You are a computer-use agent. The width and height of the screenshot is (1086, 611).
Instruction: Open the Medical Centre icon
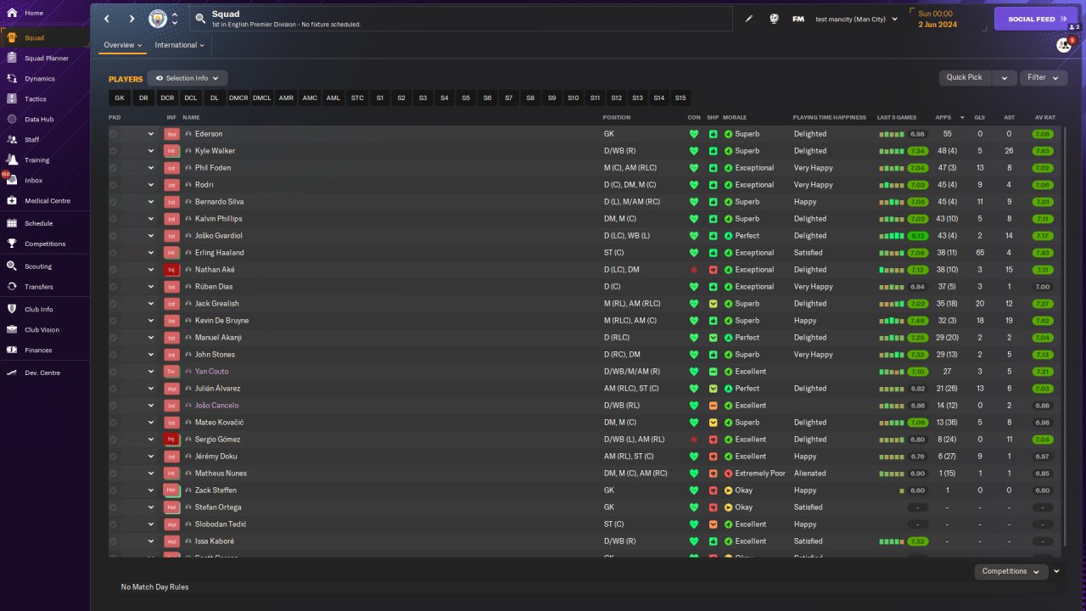tap(12, 200)
